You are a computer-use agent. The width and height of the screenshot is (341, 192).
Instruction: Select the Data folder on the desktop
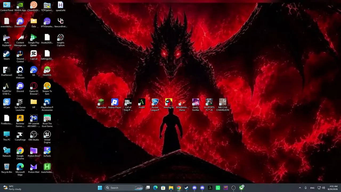pos(34,23)
